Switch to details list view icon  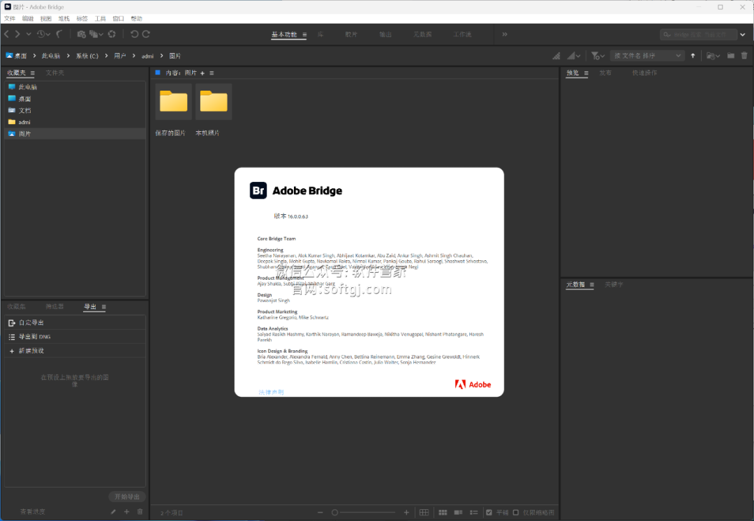(x=458, y=513)
